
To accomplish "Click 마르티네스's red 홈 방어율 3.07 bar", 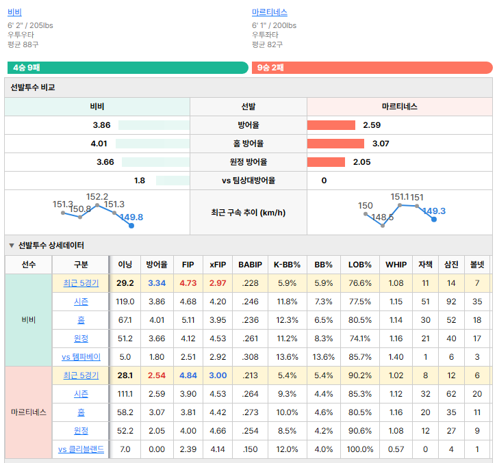I will pos(335,144).
